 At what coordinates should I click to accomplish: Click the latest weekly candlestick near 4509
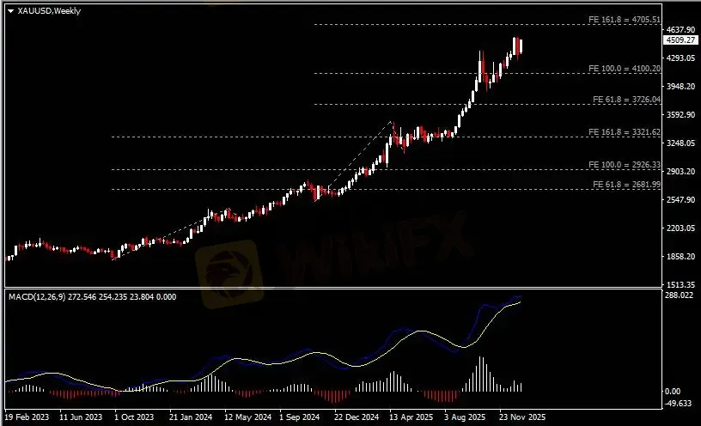[x=521, y=46]
